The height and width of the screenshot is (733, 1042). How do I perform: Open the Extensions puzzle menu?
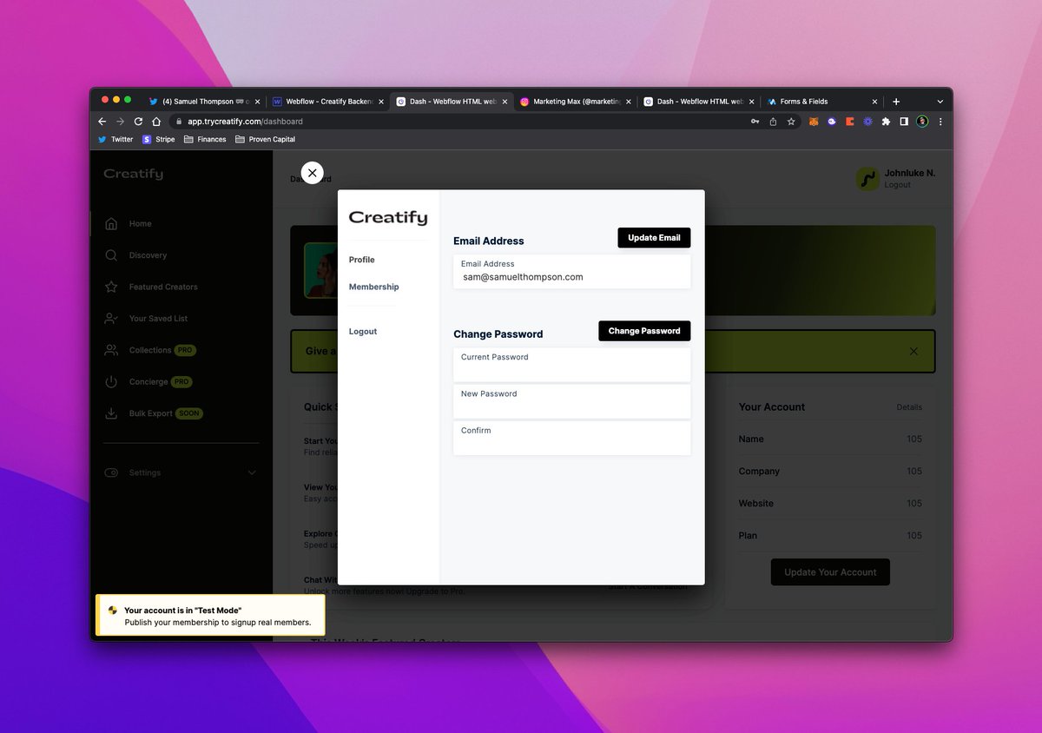coord(886,122)
